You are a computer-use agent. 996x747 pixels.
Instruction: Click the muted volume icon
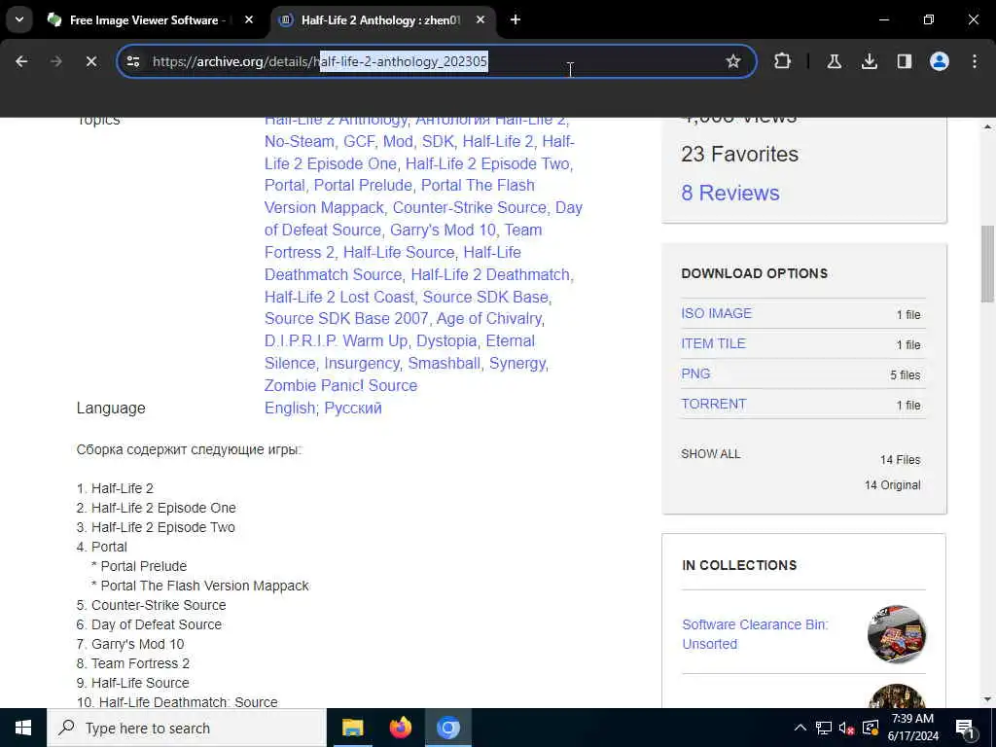pyautogui.click(x=847, y=728)
